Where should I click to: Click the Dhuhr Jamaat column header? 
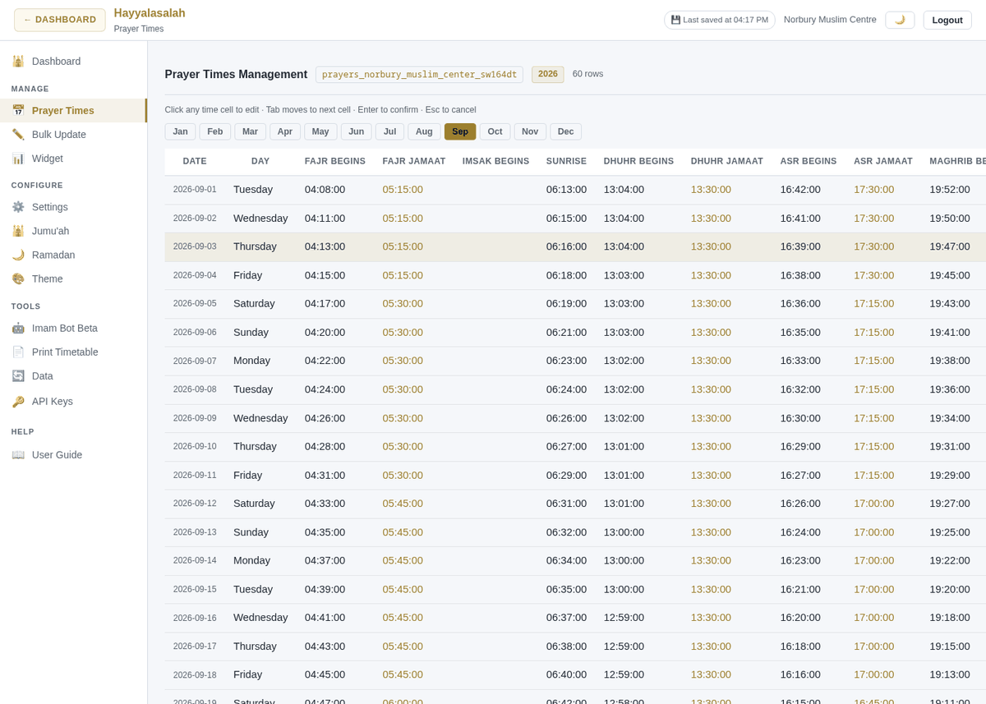pos(727,161)
